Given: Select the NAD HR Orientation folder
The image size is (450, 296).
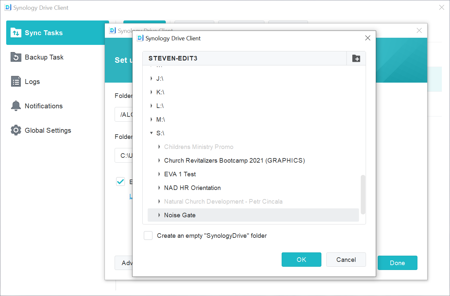Looking at the screenshot, I should [x=192, y=188].
